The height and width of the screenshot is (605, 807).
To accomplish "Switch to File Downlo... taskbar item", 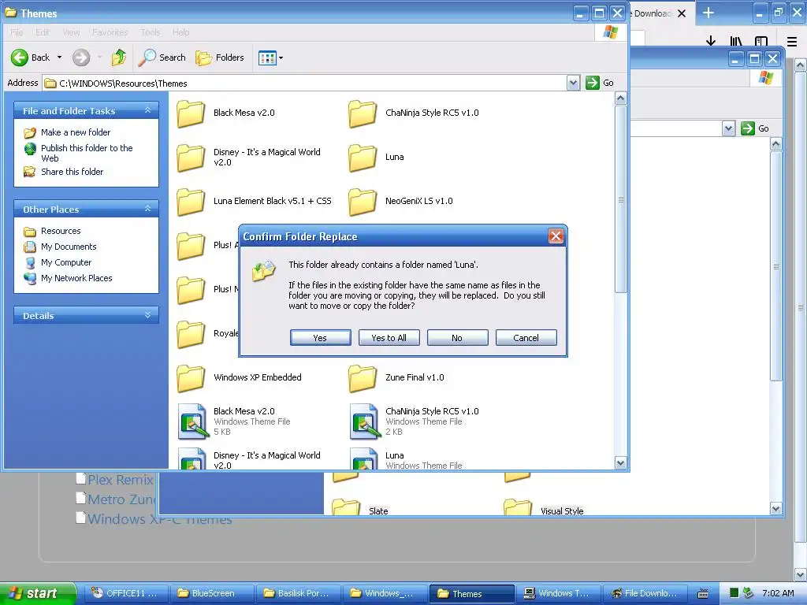I will [645, 593].
